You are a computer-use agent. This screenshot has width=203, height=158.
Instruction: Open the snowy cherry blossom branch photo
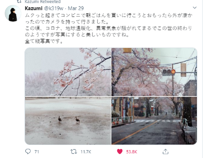[68, 72]
